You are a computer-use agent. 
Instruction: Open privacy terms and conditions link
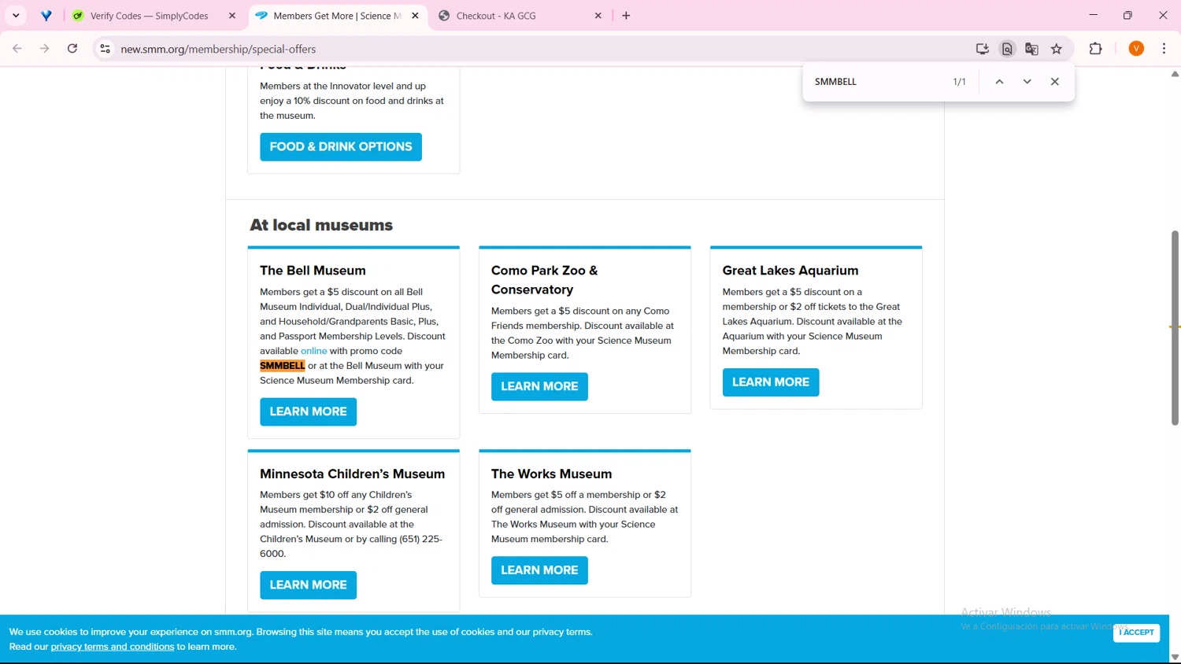(x=113, y=647)
